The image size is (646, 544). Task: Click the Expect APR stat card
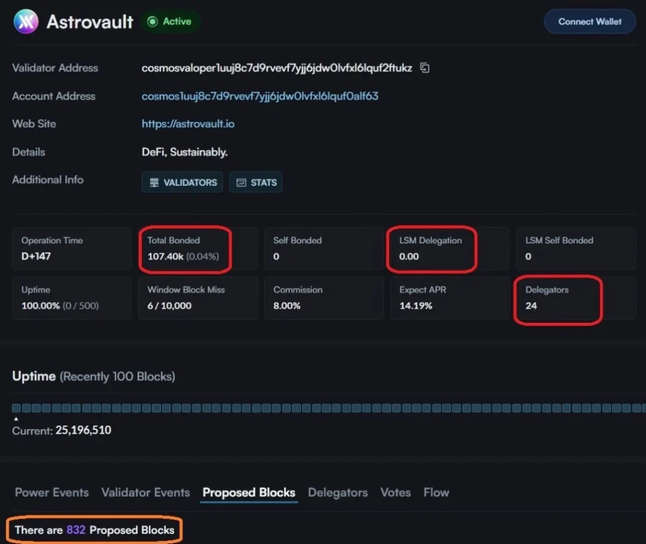[x=449, y=298]
